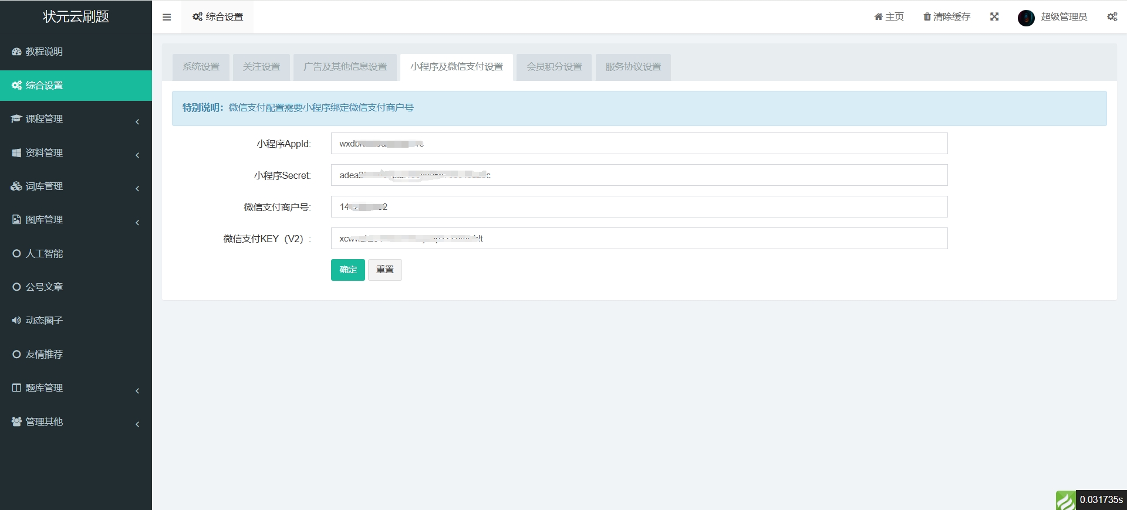Click the image file icon for 图库管理
This screenshot has width=1127, height=510.
click(16, 219)
